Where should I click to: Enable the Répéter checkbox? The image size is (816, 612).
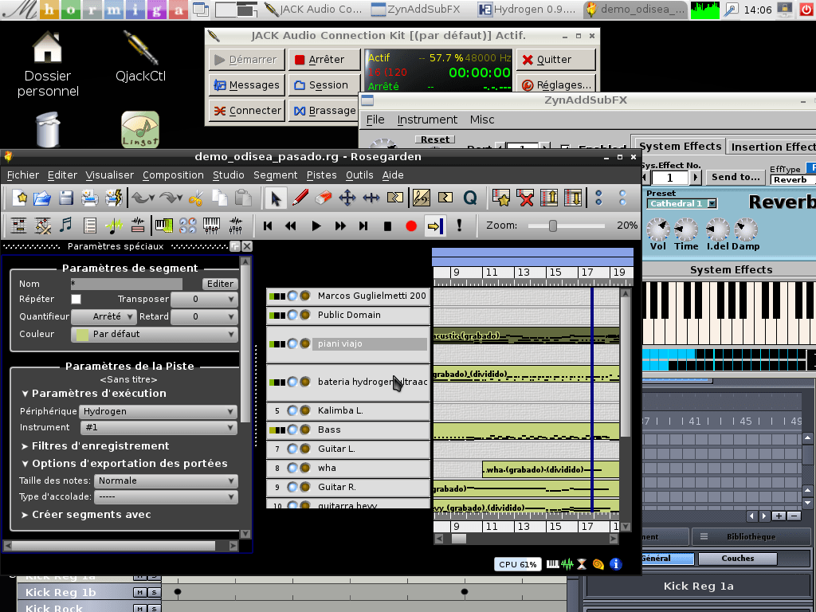click(76, 299)
